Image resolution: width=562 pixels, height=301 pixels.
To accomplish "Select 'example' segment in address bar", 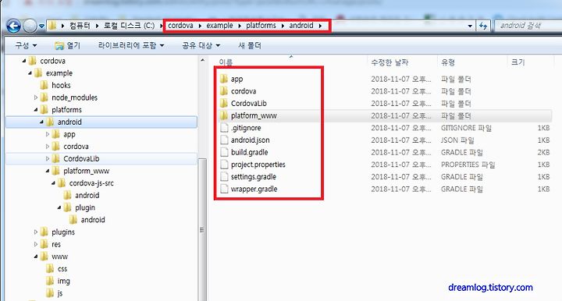I will [x=219, y=26].
